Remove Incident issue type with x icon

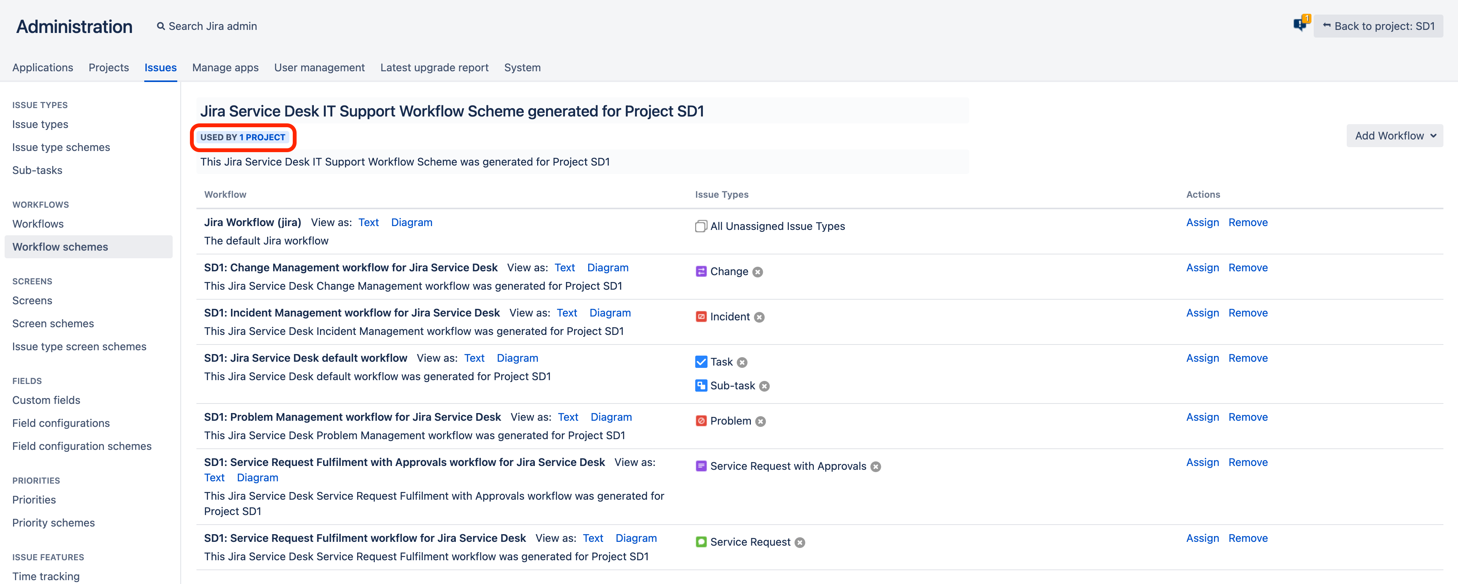[x=760, y=317]
